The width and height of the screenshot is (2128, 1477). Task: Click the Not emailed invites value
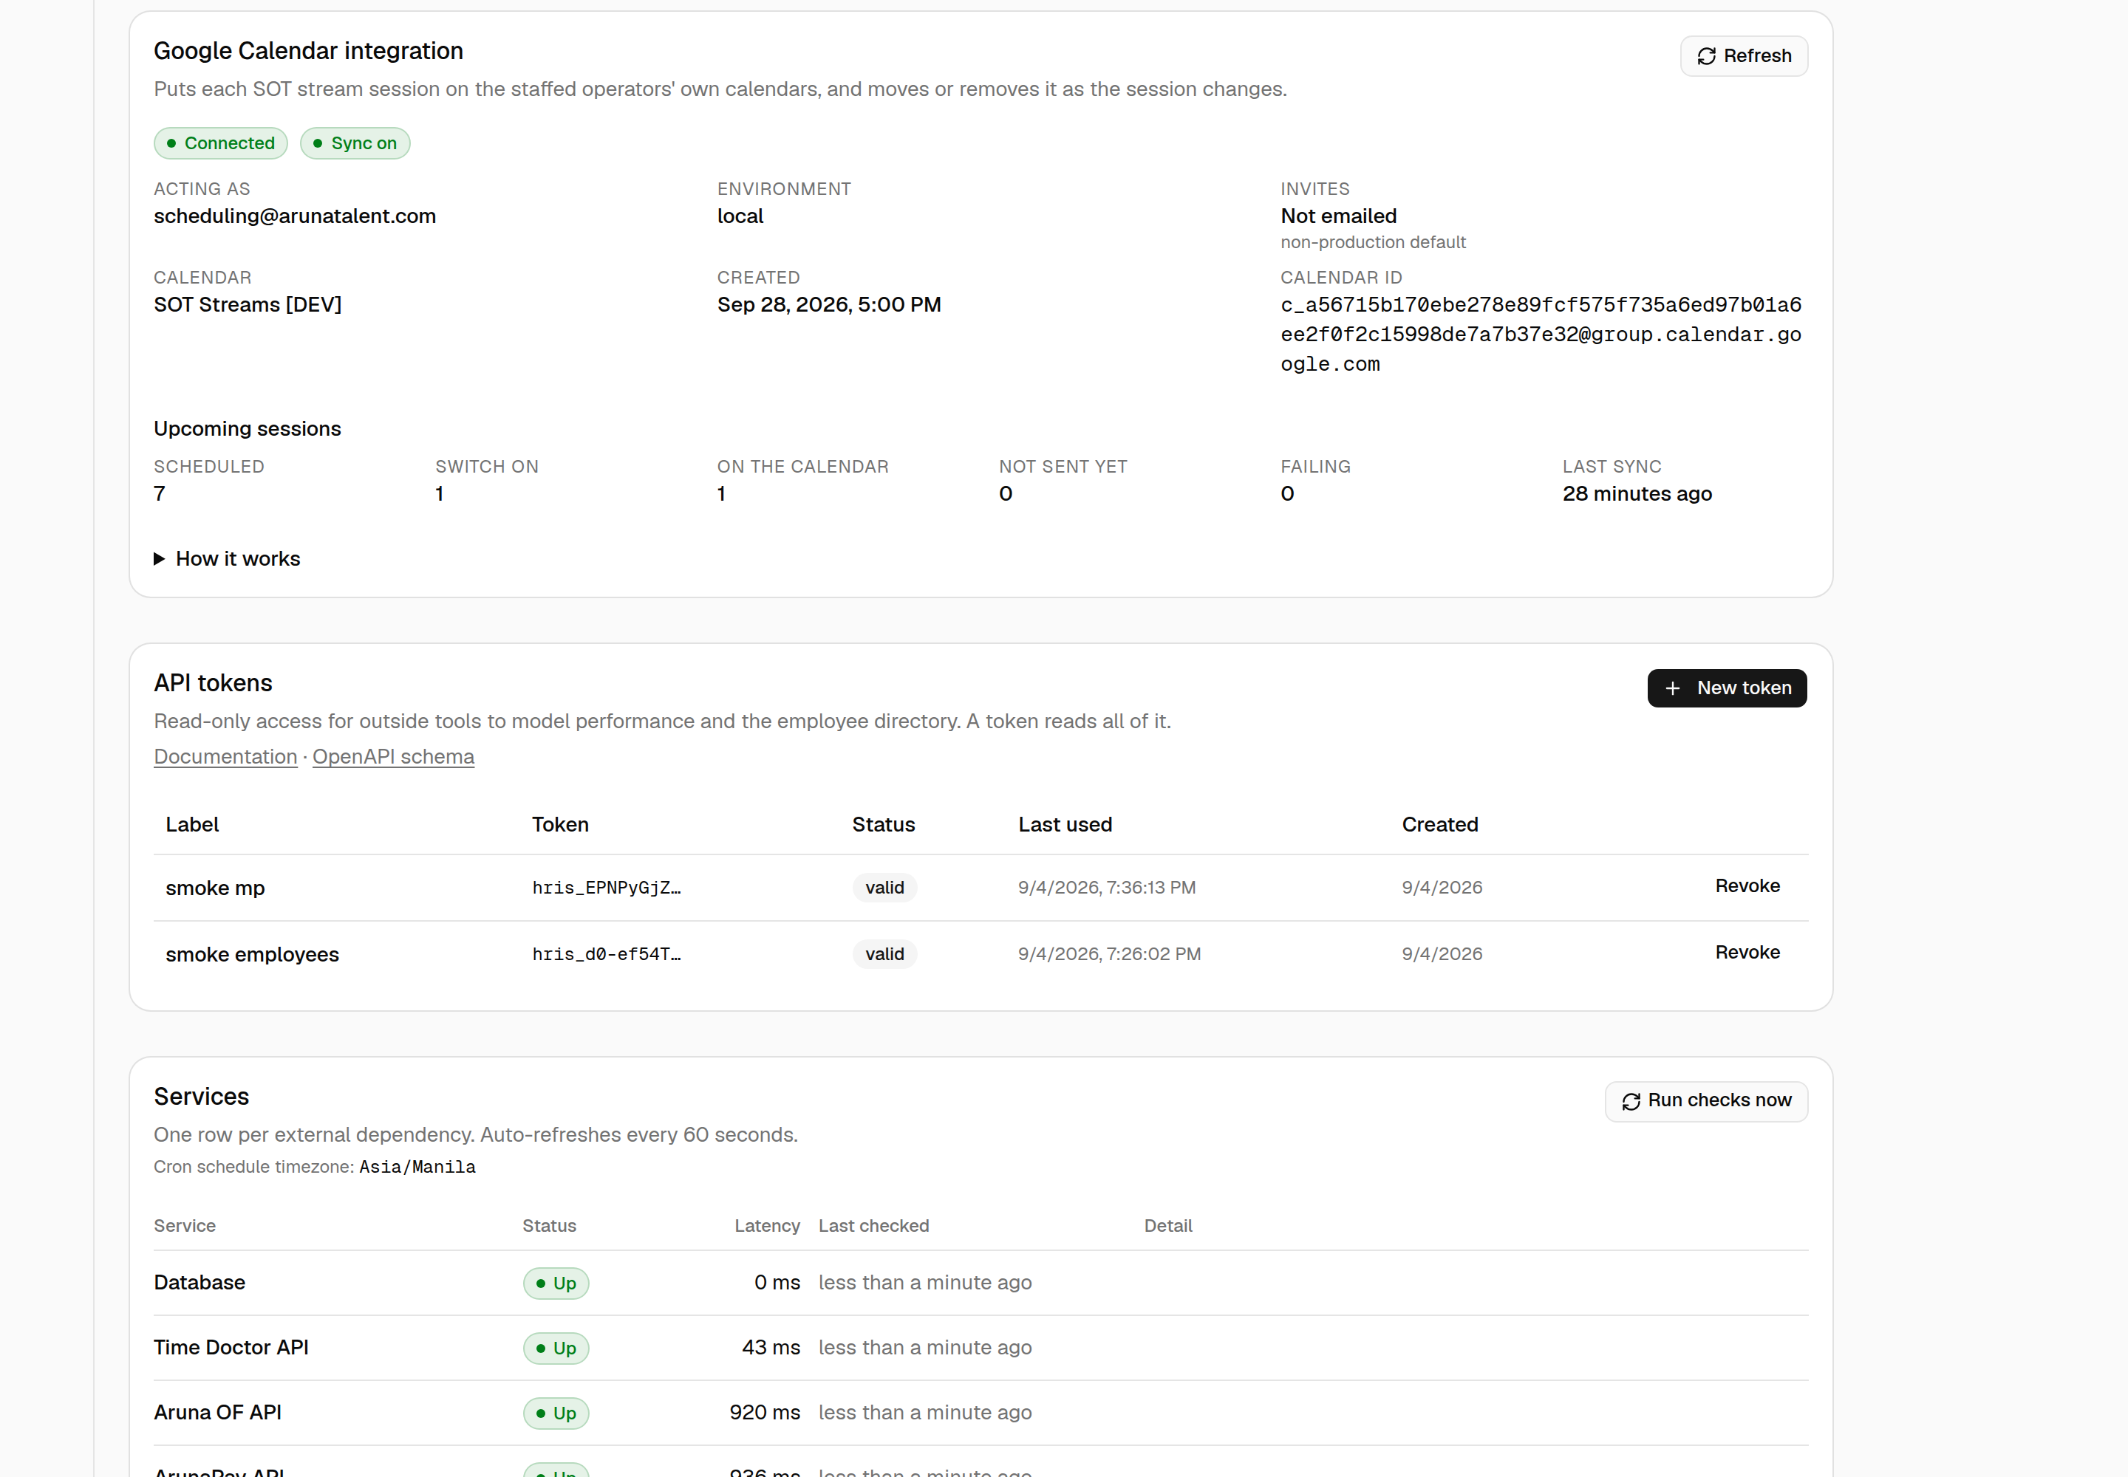[x=1338, y=216]
